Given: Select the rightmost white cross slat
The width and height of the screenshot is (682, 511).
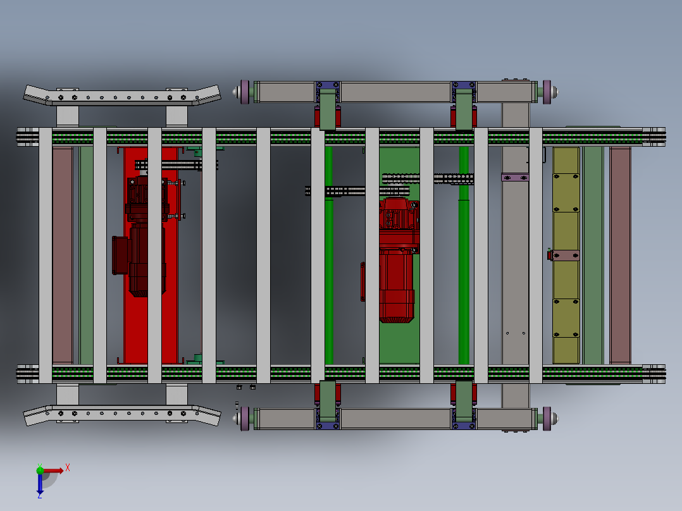Looking at the screenshot, I should coord(535,255).
